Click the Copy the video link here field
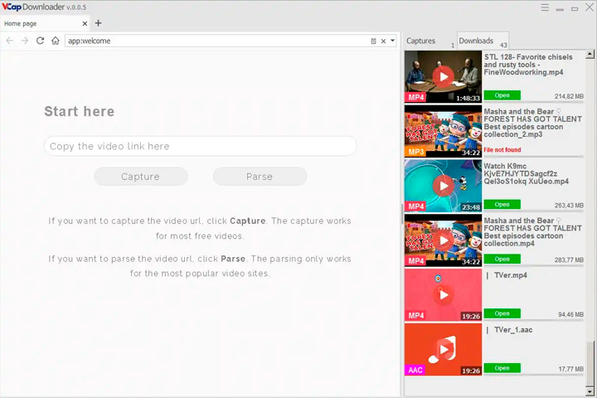 tap(201, 146)
